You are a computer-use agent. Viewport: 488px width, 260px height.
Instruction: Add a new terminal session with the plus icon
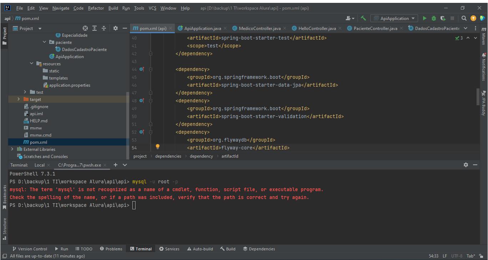pyautogui.click(x=115, y=165)
